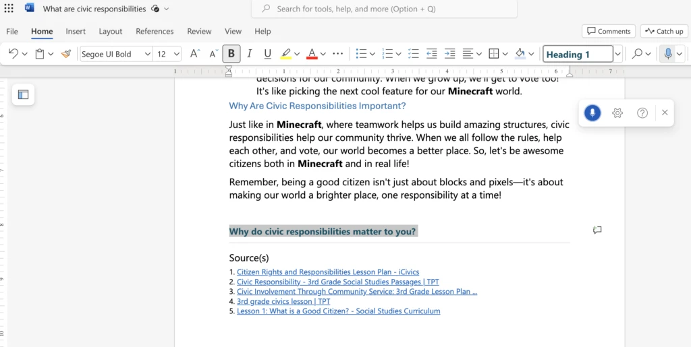This screenshot has height=347, width=691.
Task: Open the Paste options dropdown
Action: (51, 54)
